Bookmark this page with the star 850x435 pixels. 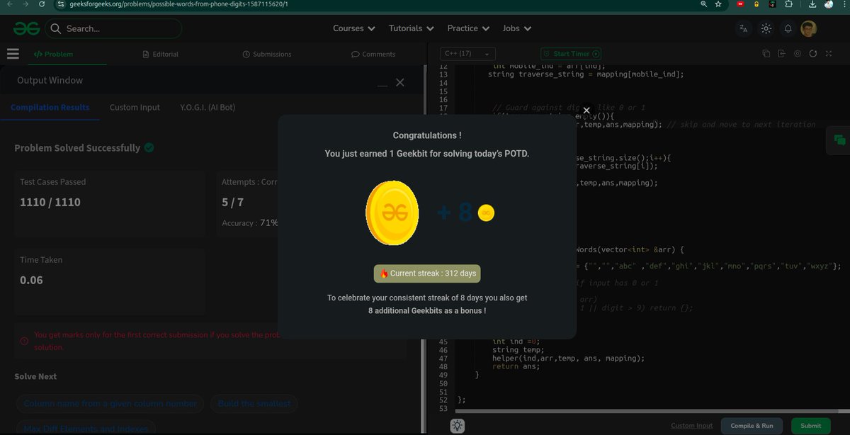tap(718, 4)
